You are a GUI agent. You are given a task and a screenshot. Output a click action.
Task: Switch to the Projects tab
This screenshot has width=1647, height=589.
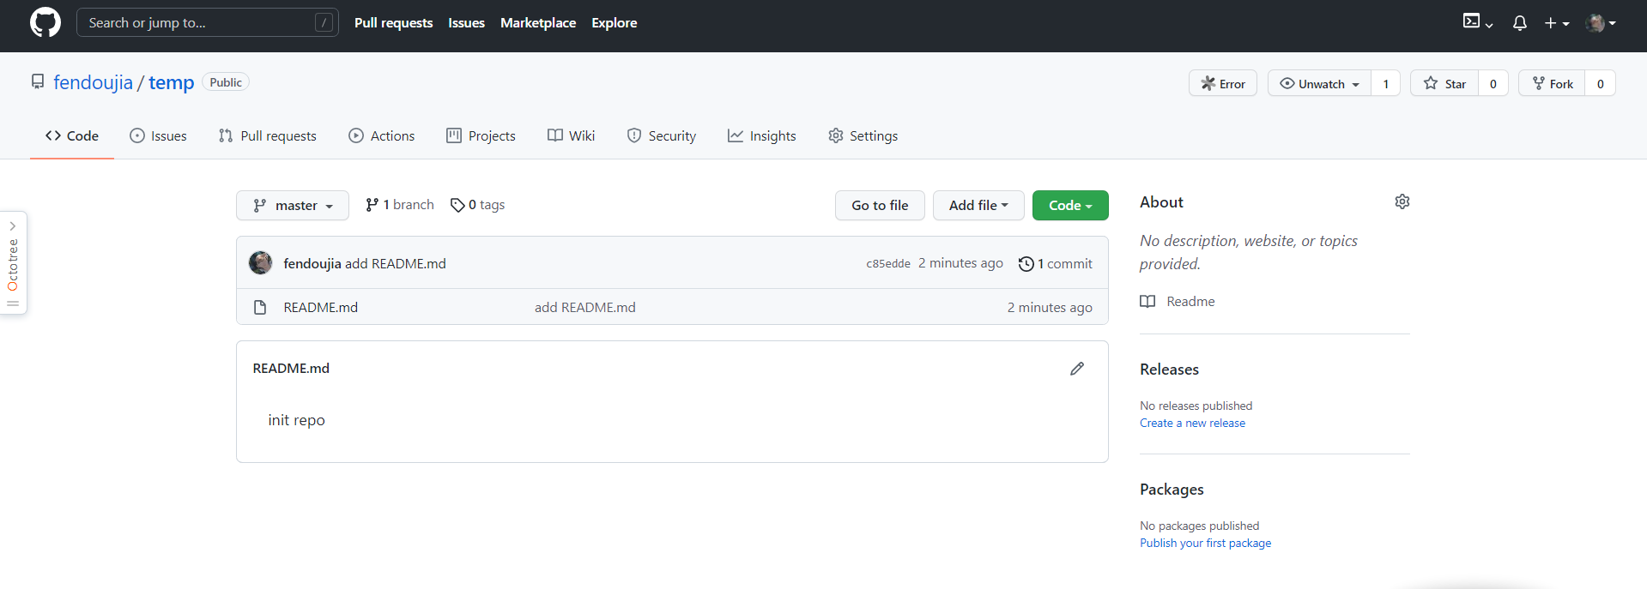pos(481,135)
